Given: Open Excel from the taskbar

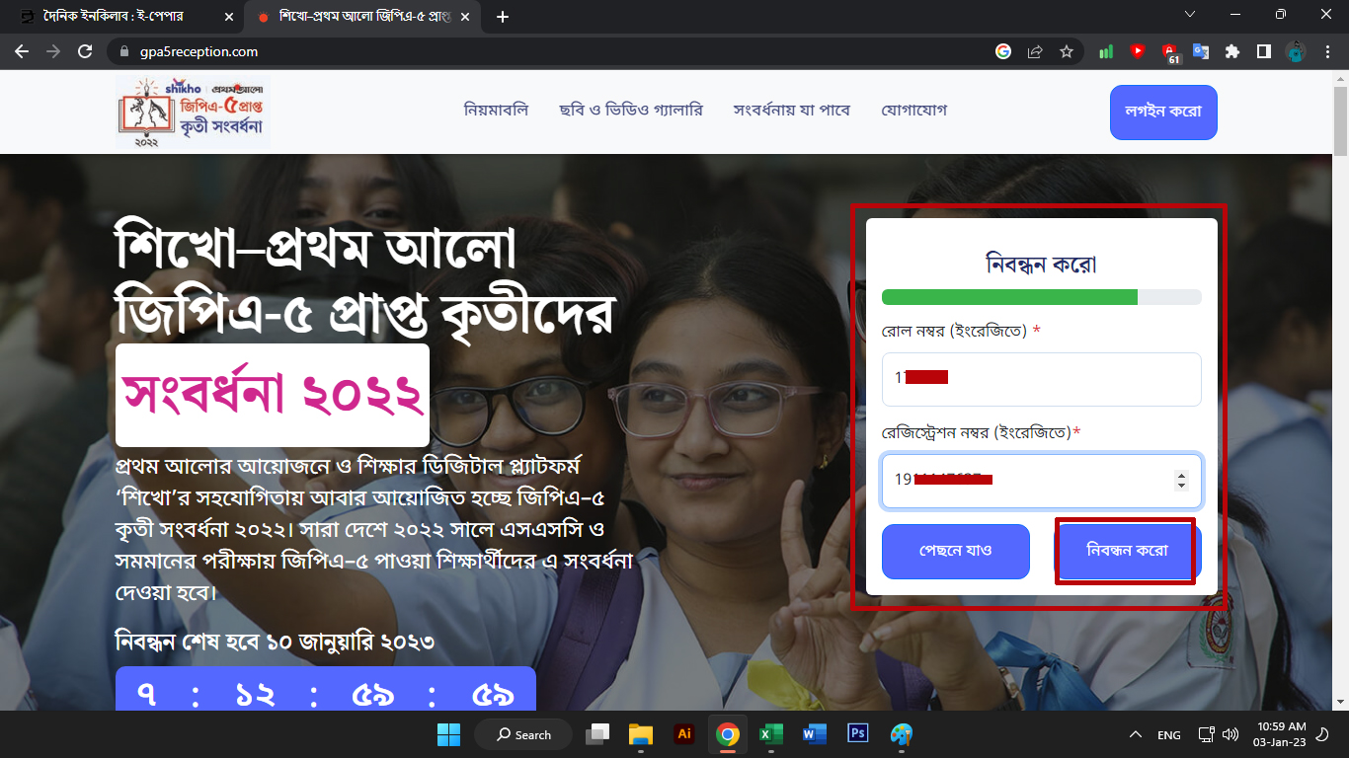Looking at the screenshot, I should click(771, 734).
